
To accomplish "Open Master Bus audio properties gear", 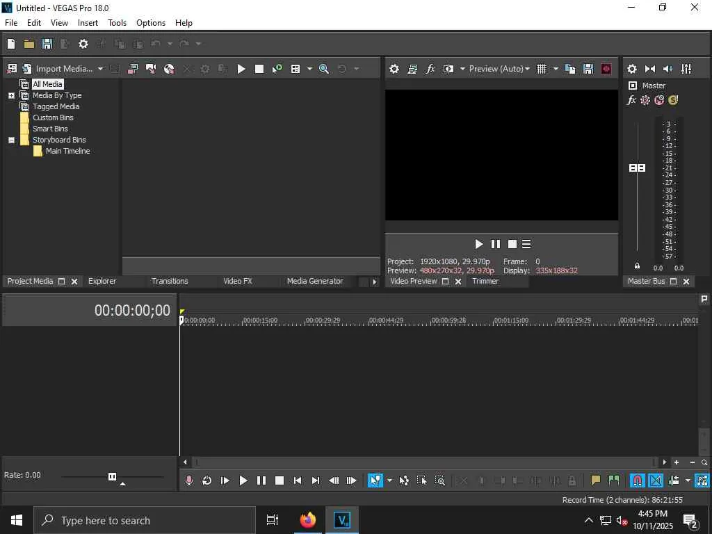I will click(x=631, y=69).
